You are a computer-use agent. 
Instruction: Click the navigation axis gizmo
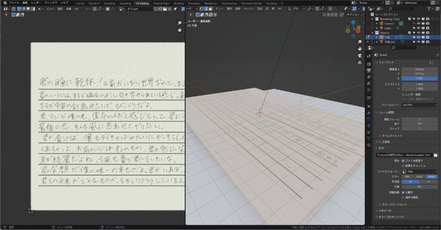coord(353,29)
